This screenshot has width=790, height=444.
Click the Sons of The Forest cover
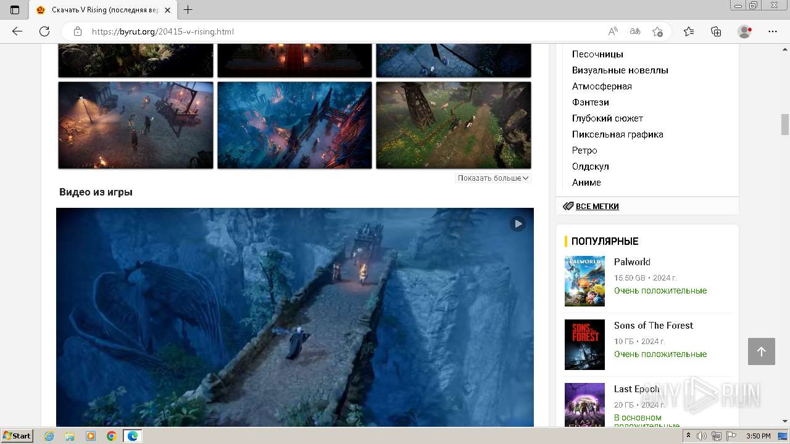[x=584, y=345]
